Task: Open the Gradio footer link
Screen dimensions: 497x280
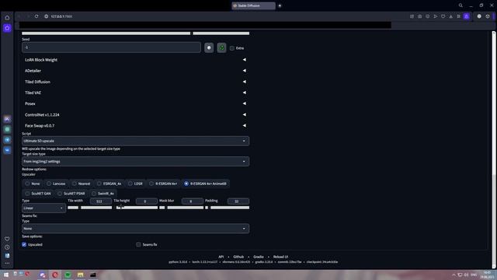Action: pos(259,257)
